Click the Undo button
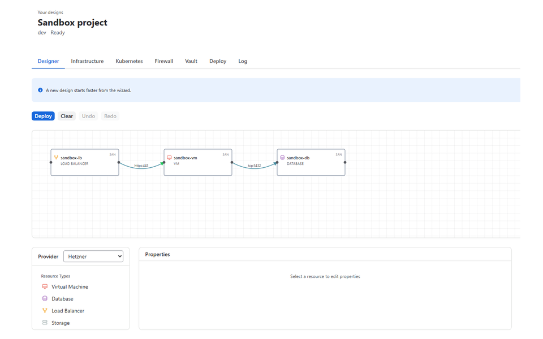 [x=88, y=116]
